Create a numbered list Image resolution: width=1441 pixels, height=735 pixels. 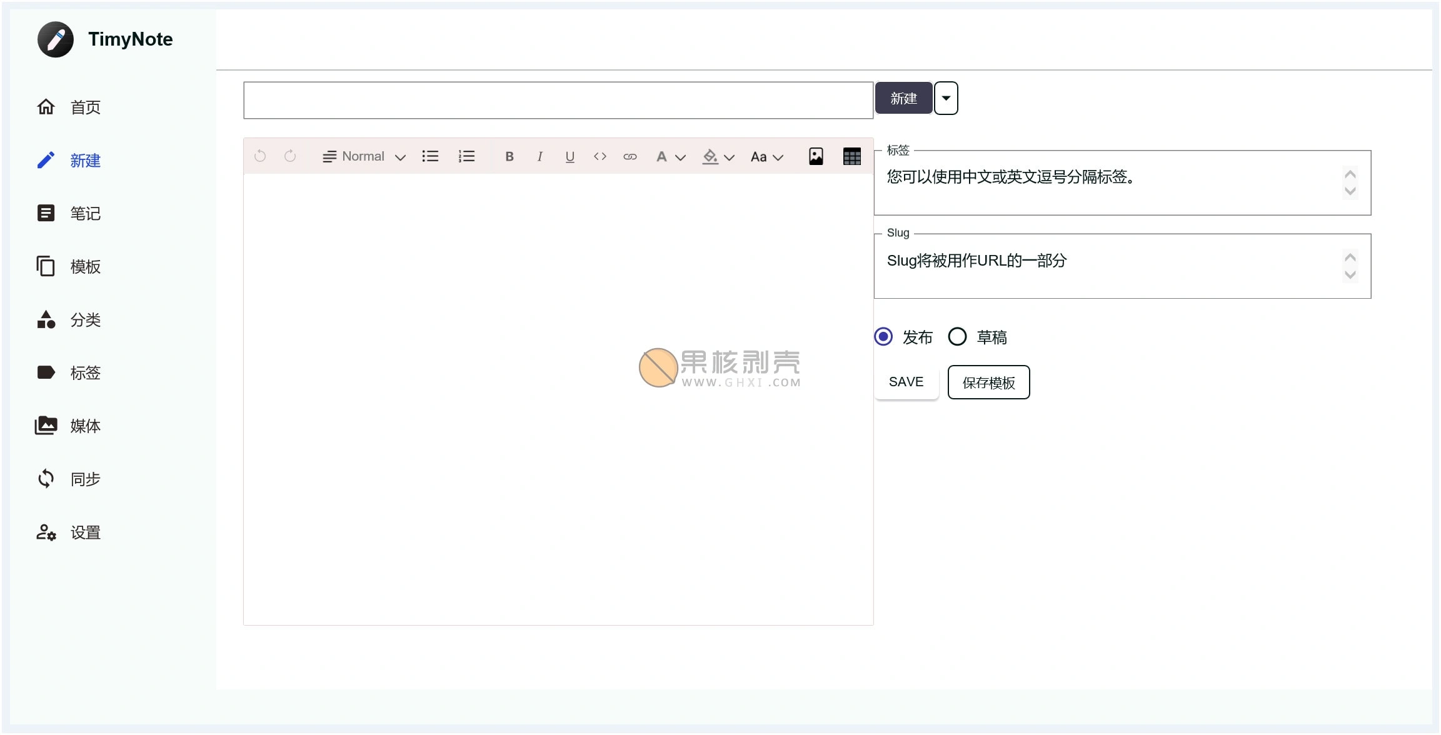466,157
